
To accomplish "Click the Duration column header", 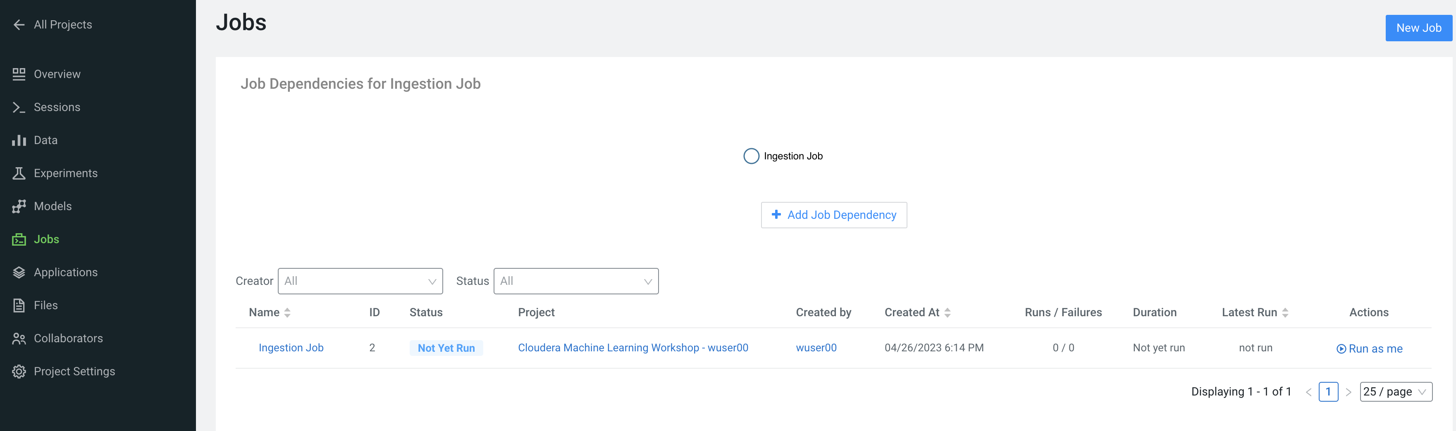I will click(x=1155, y=313).
